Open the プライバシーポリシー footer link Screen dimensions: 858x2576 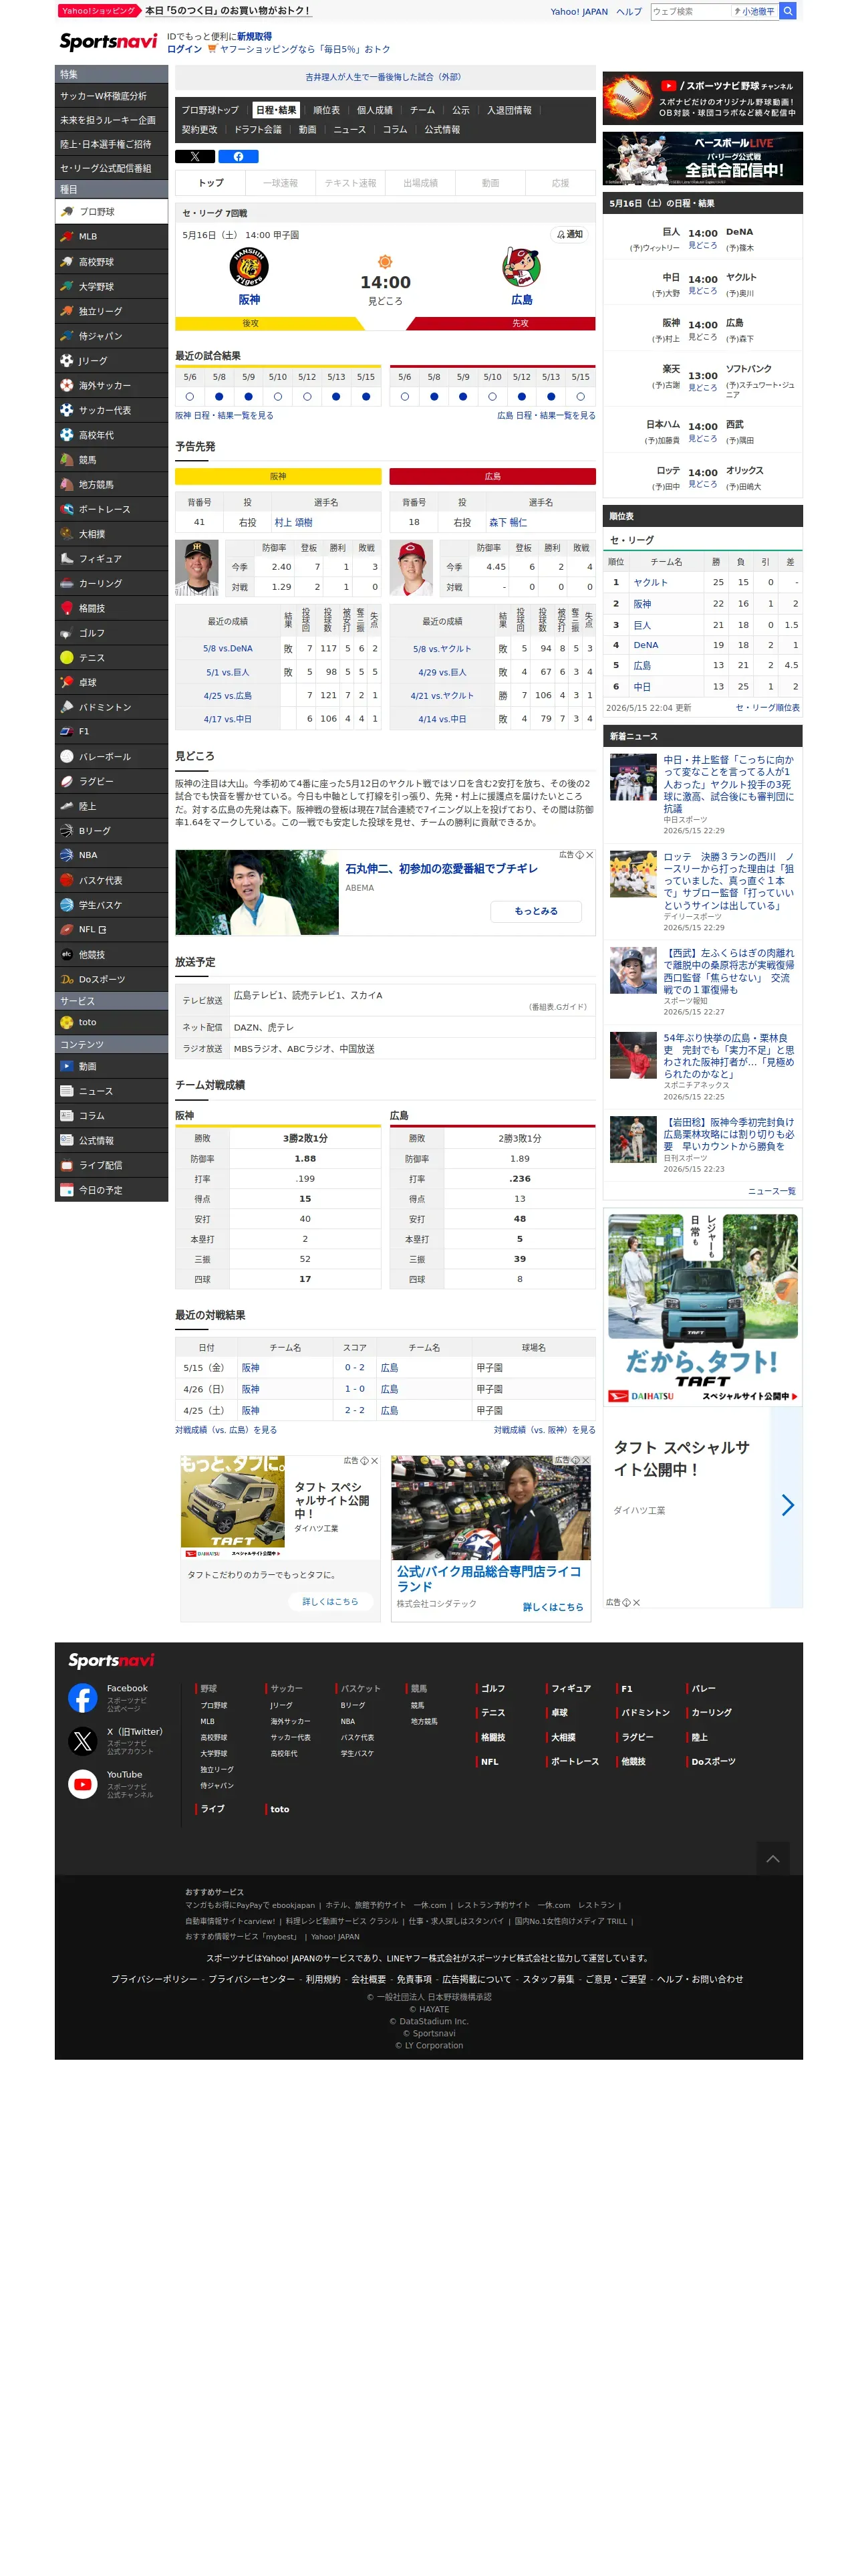click(154, 1979)
